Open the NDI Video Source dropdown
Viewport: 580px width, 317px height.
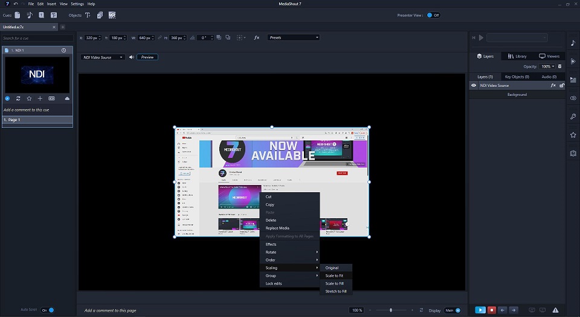point(103,57)
